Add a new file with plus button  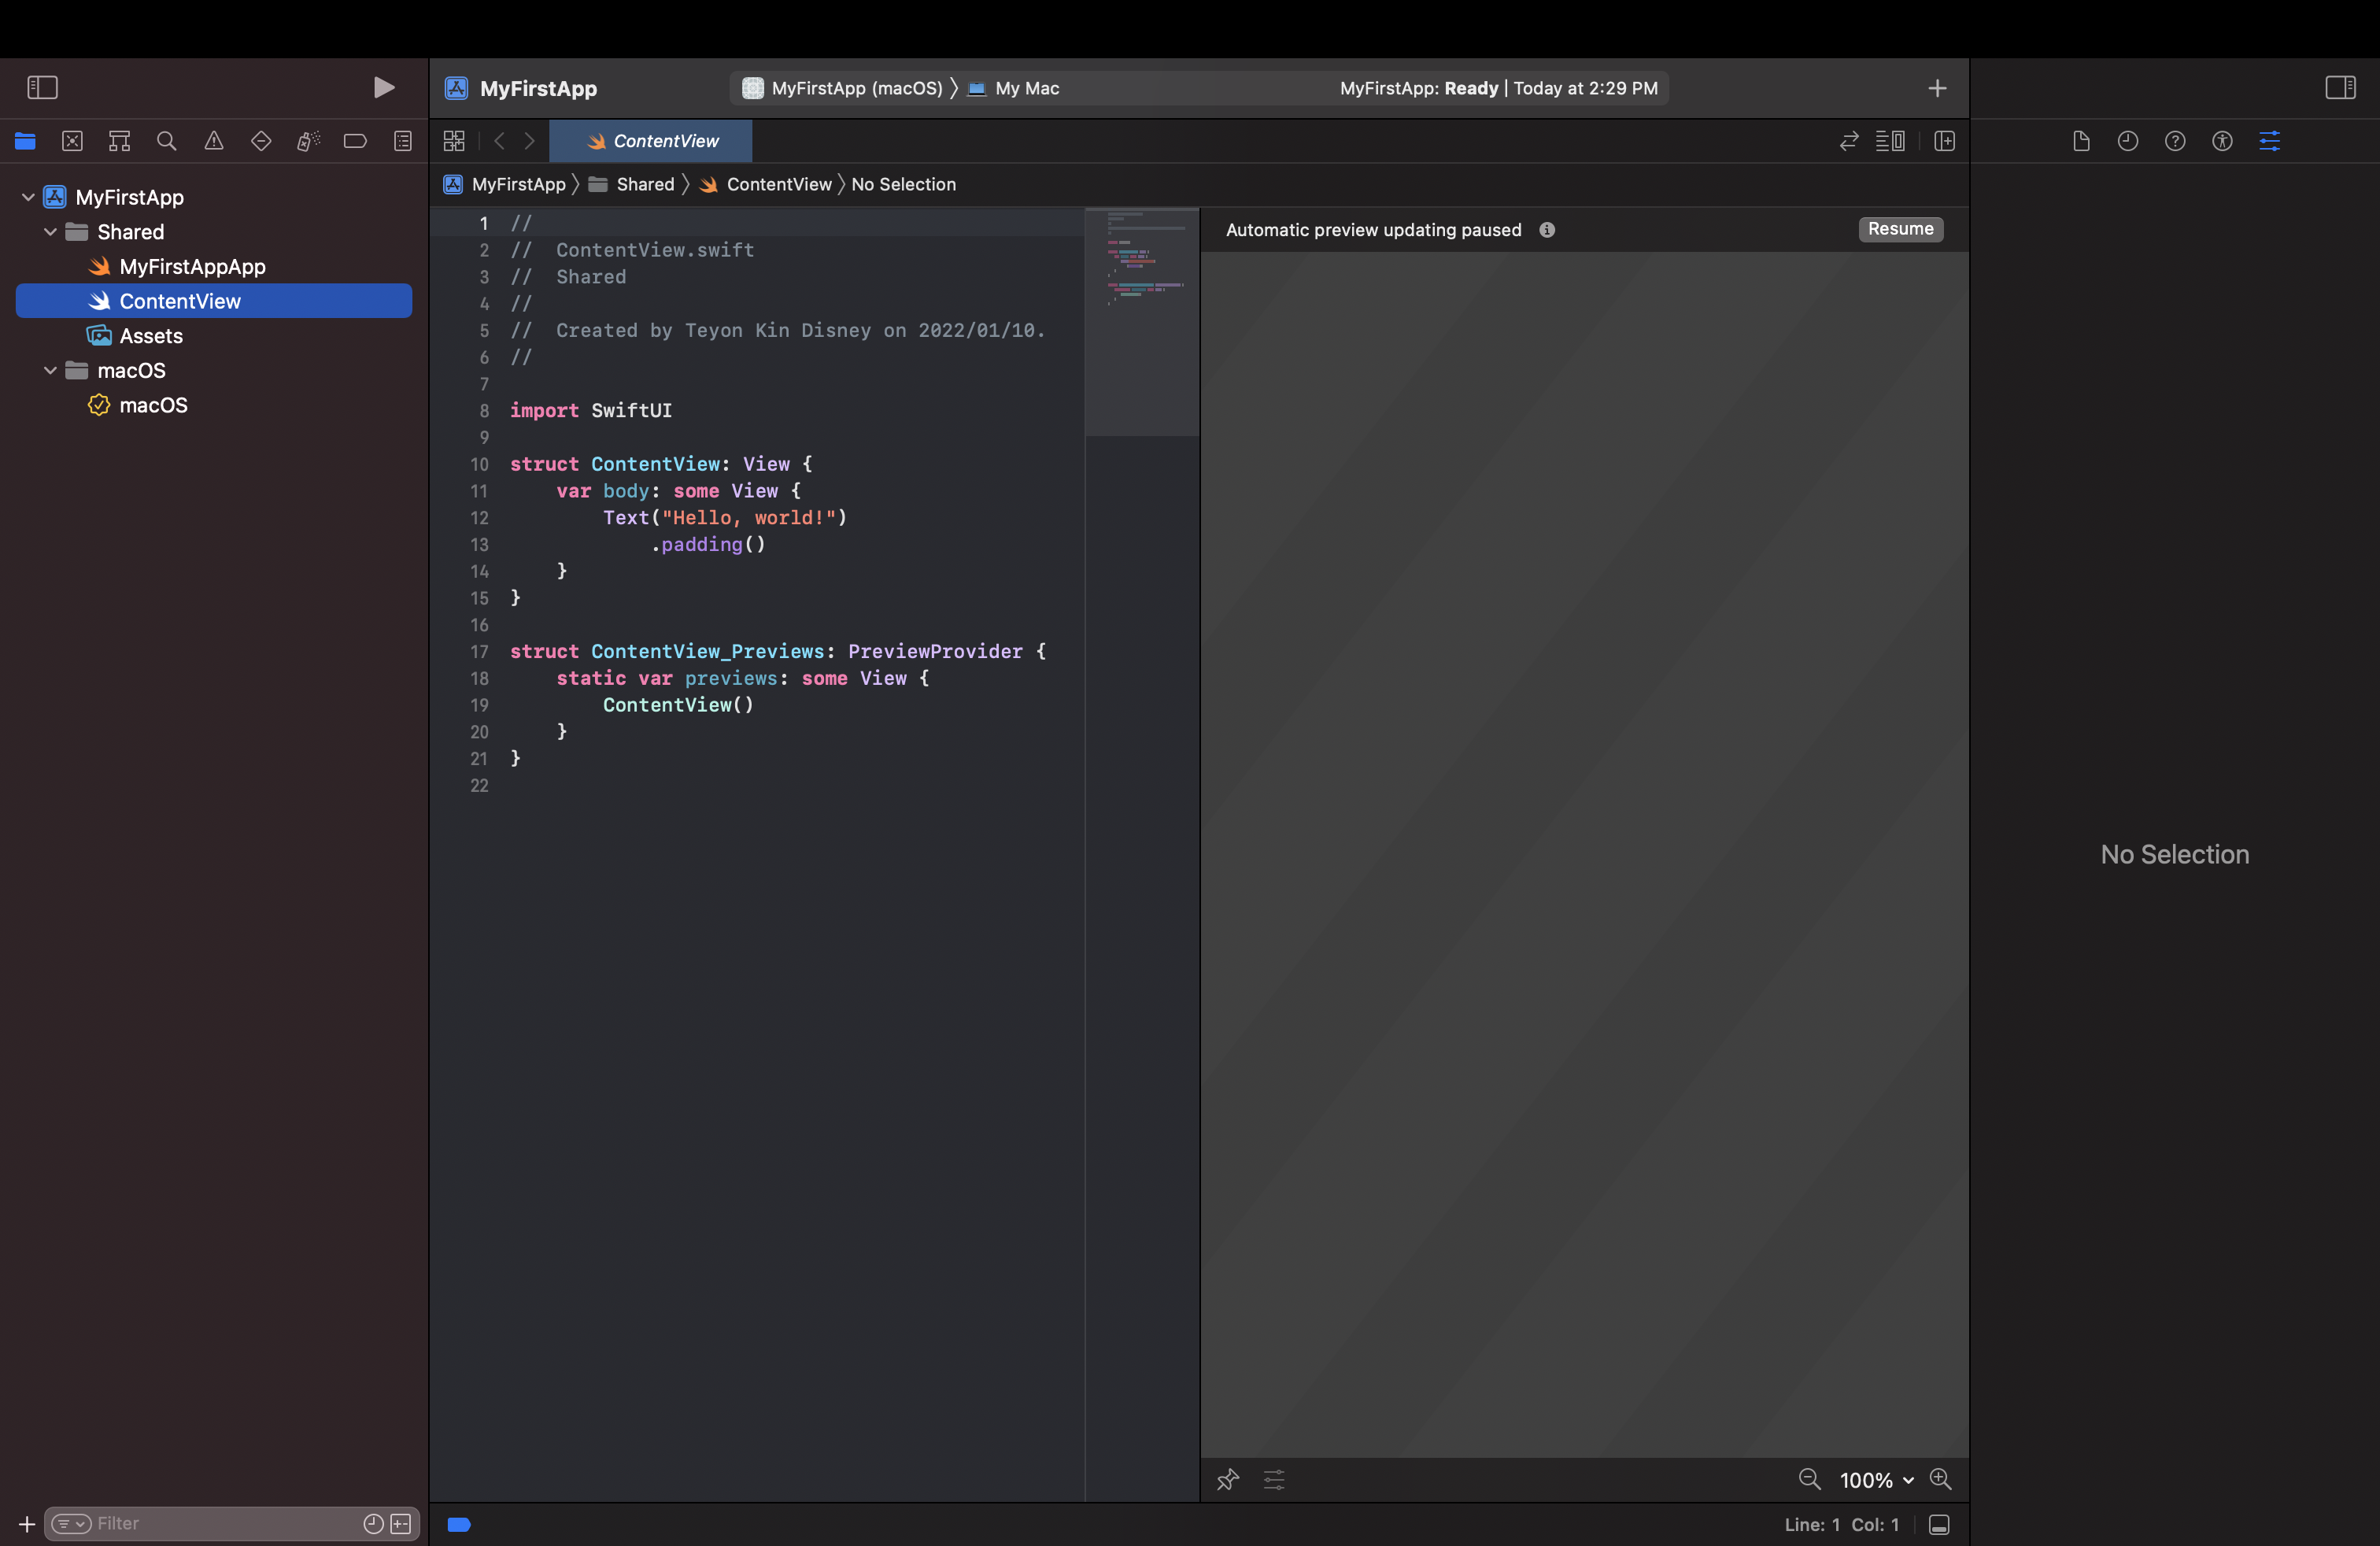tap(27, 1524)
